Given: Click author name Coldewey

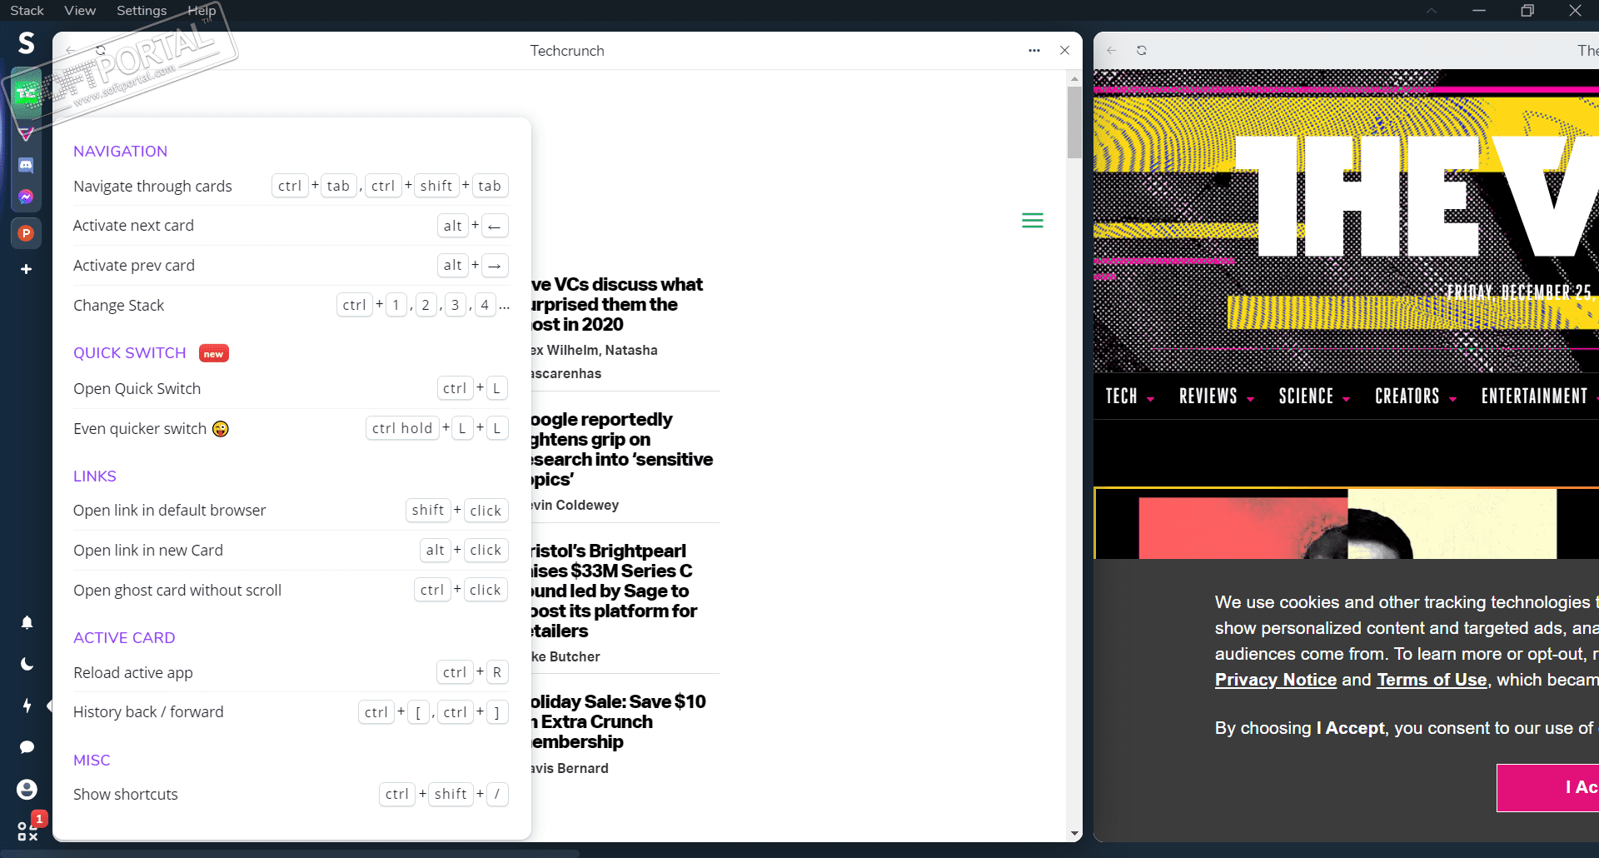Looking at the screenshot, I should point(587,506).
